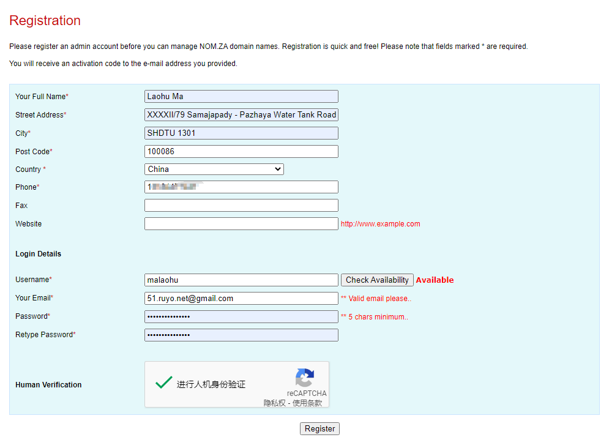
Task: Click the reCAPTCHA logo icon
Action: pos(304,378)
